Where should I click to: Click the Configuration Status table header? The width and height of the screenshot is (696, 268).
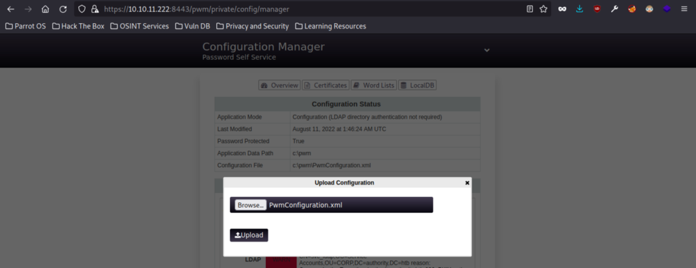click(x=346, y=104)
